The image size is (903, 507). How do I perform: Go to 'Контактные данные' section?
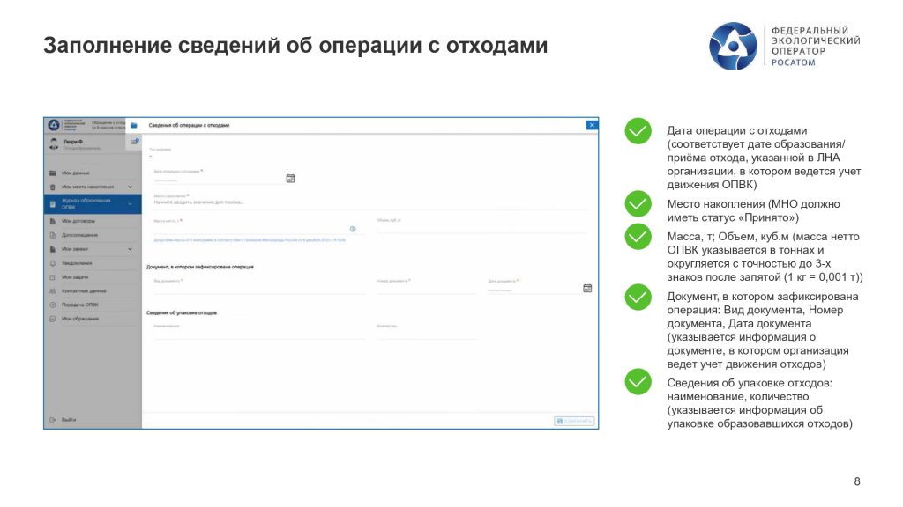pos(84,290)
